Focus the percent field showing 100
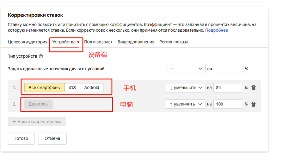This screenshot has width=282, height=153. [228, 104]
